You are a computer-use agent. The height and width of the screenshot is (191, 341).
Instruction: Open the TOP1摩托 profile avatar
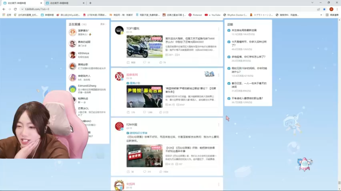pos(119,30)
